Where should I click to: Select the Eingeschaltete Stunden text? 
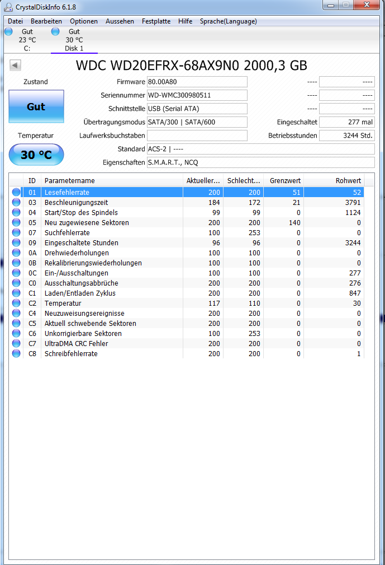coord(81,243)
